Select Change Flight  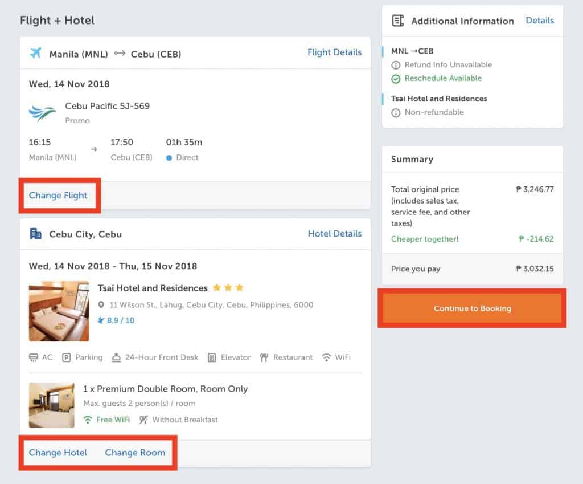pos(58,196)
